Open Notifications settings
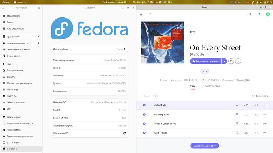273x153 pixels. coord(21,16)
